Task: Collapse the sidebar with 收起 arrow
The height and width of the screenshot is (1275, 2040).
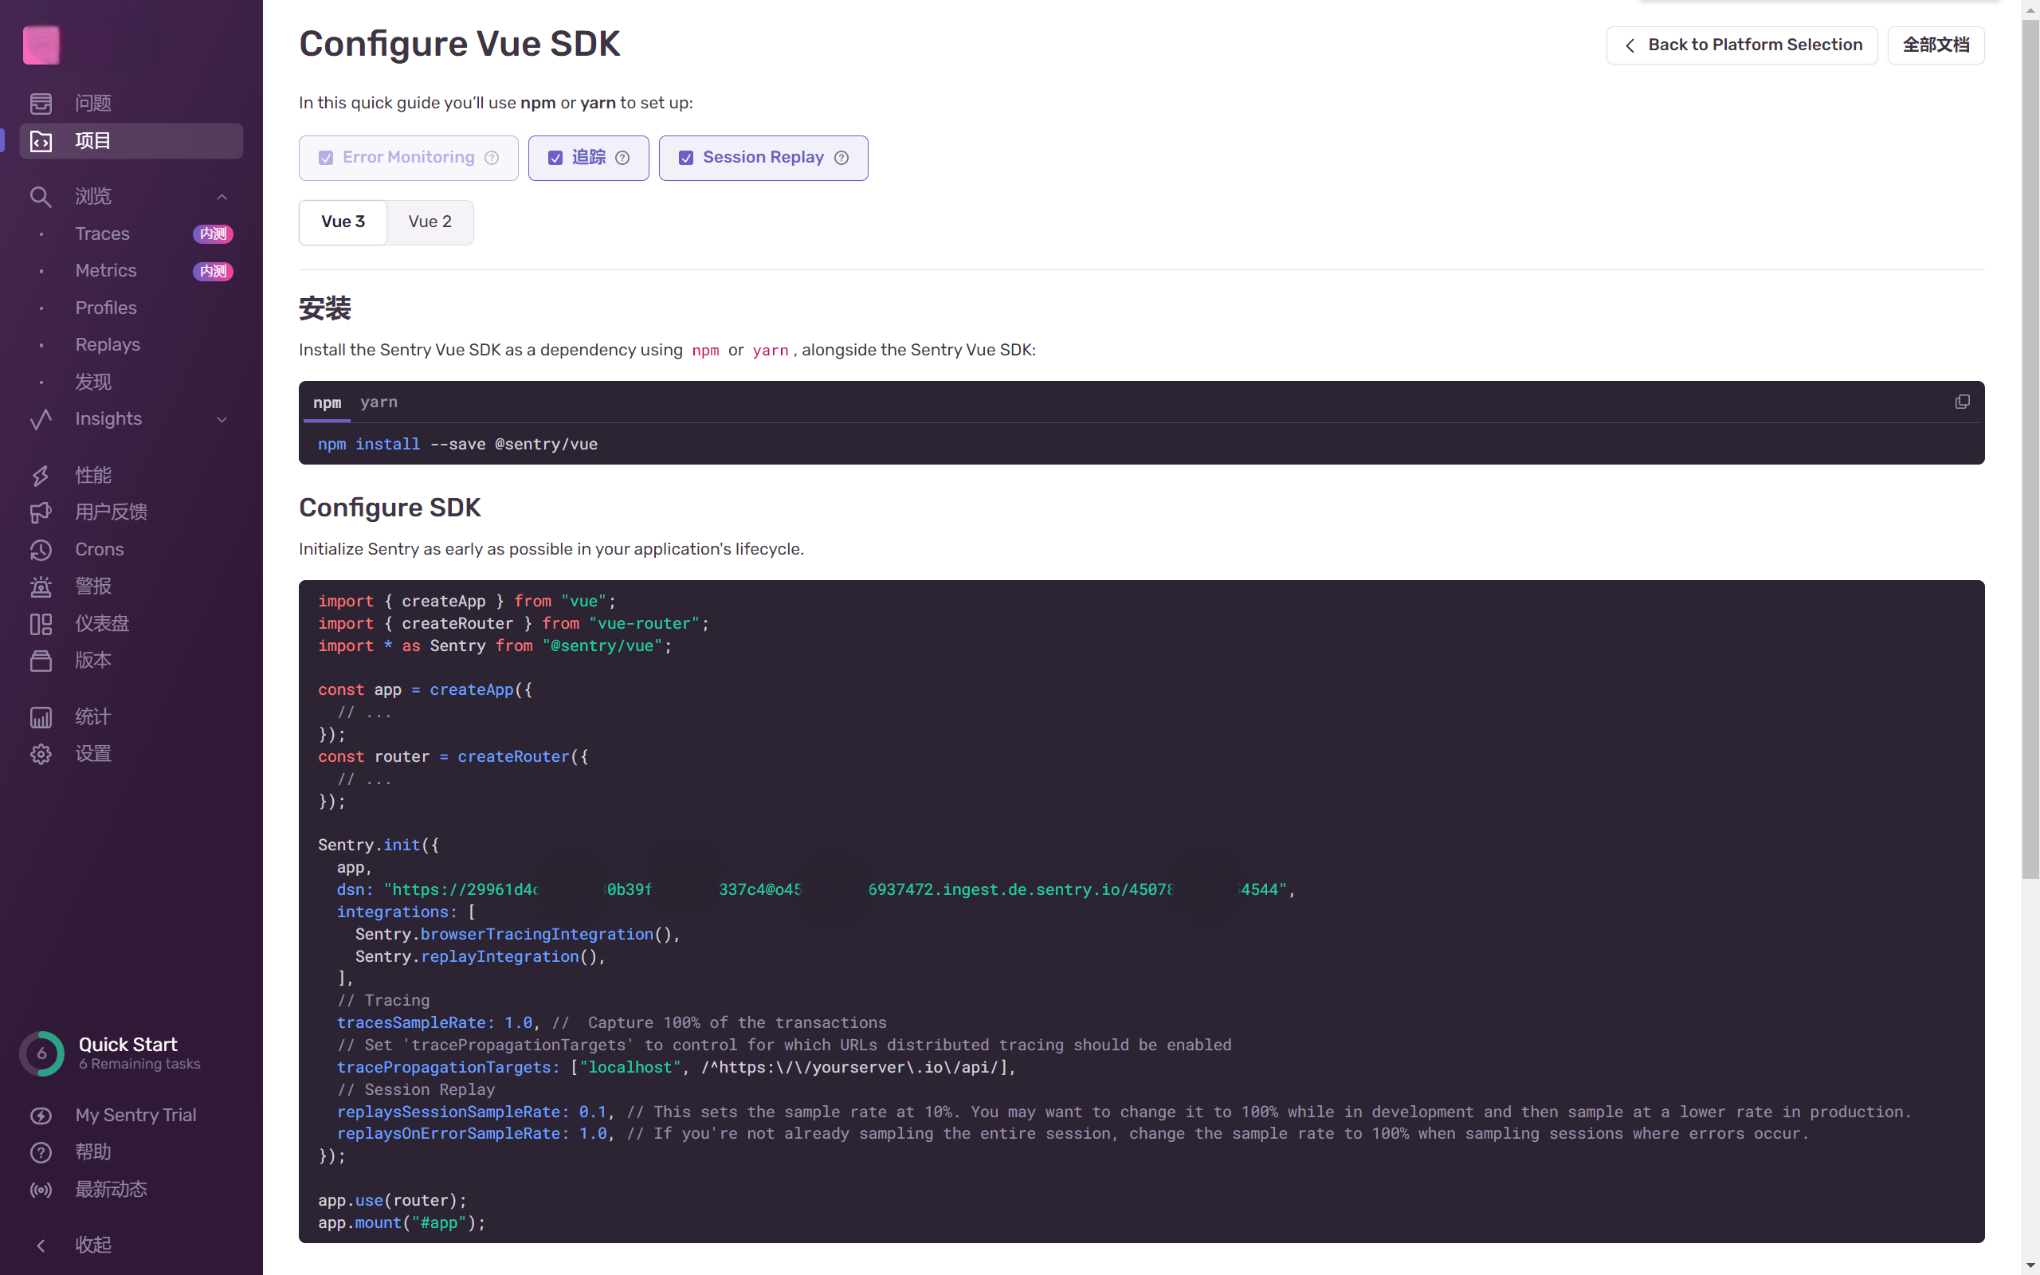Action: point(41,1245)
